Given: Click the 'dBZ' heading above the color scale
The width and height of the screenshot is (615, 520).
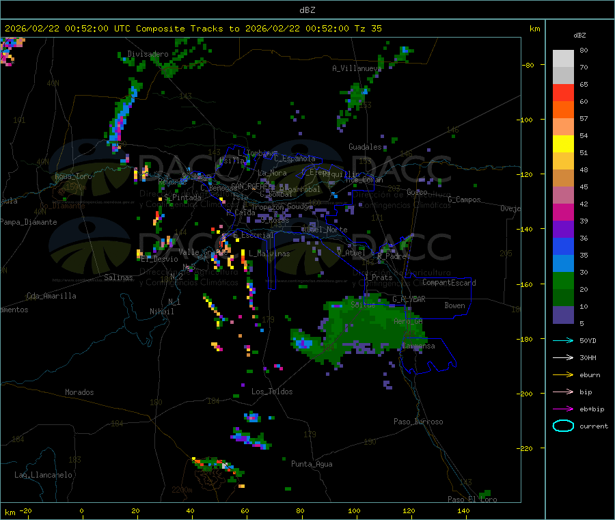Looking at the screenshot, I should click(x=579, y=36).
